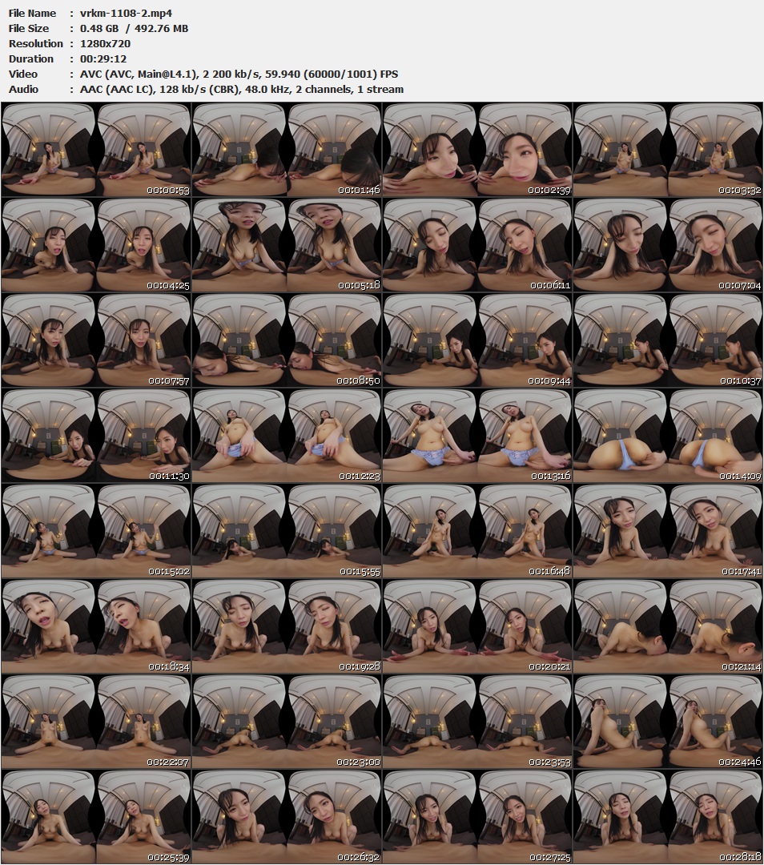Image resolution: width=764 pixels, height=865 pixels.
Task: Open the thumbnail at 00:25:39
Action: tap(96, 817)
